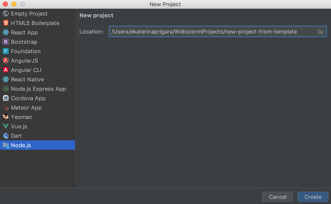Image resolution: width=331 pixels, height=204 pixels.
Task: Select the HTML5 Boilerplate template
Action: pos(35,23)
